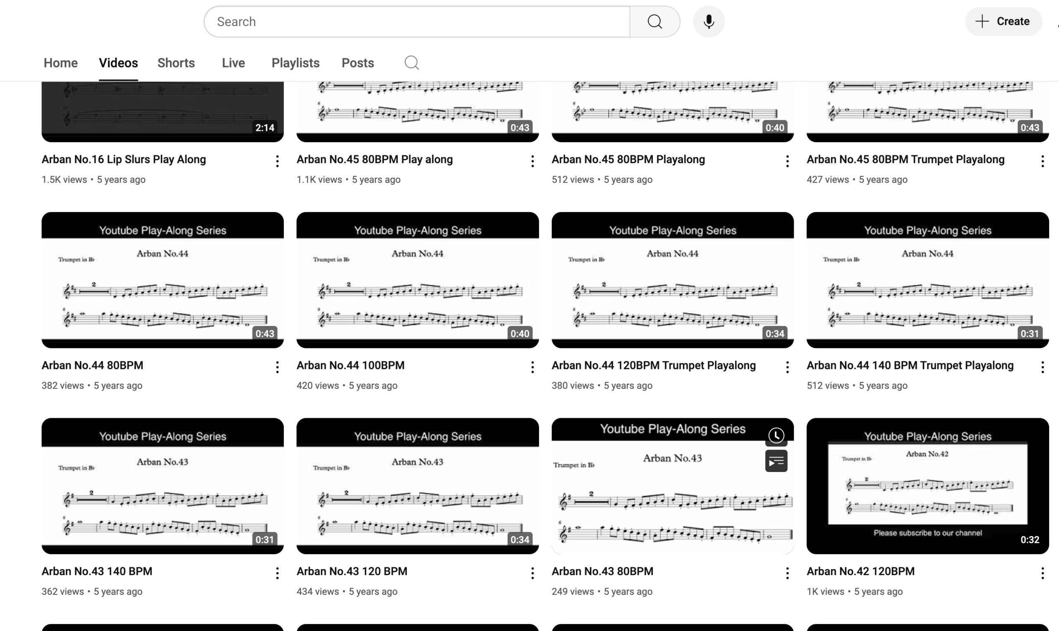This screenshot has height=631, width=1059.
Task: Select the Videos tab
Action: coord(118,63)
